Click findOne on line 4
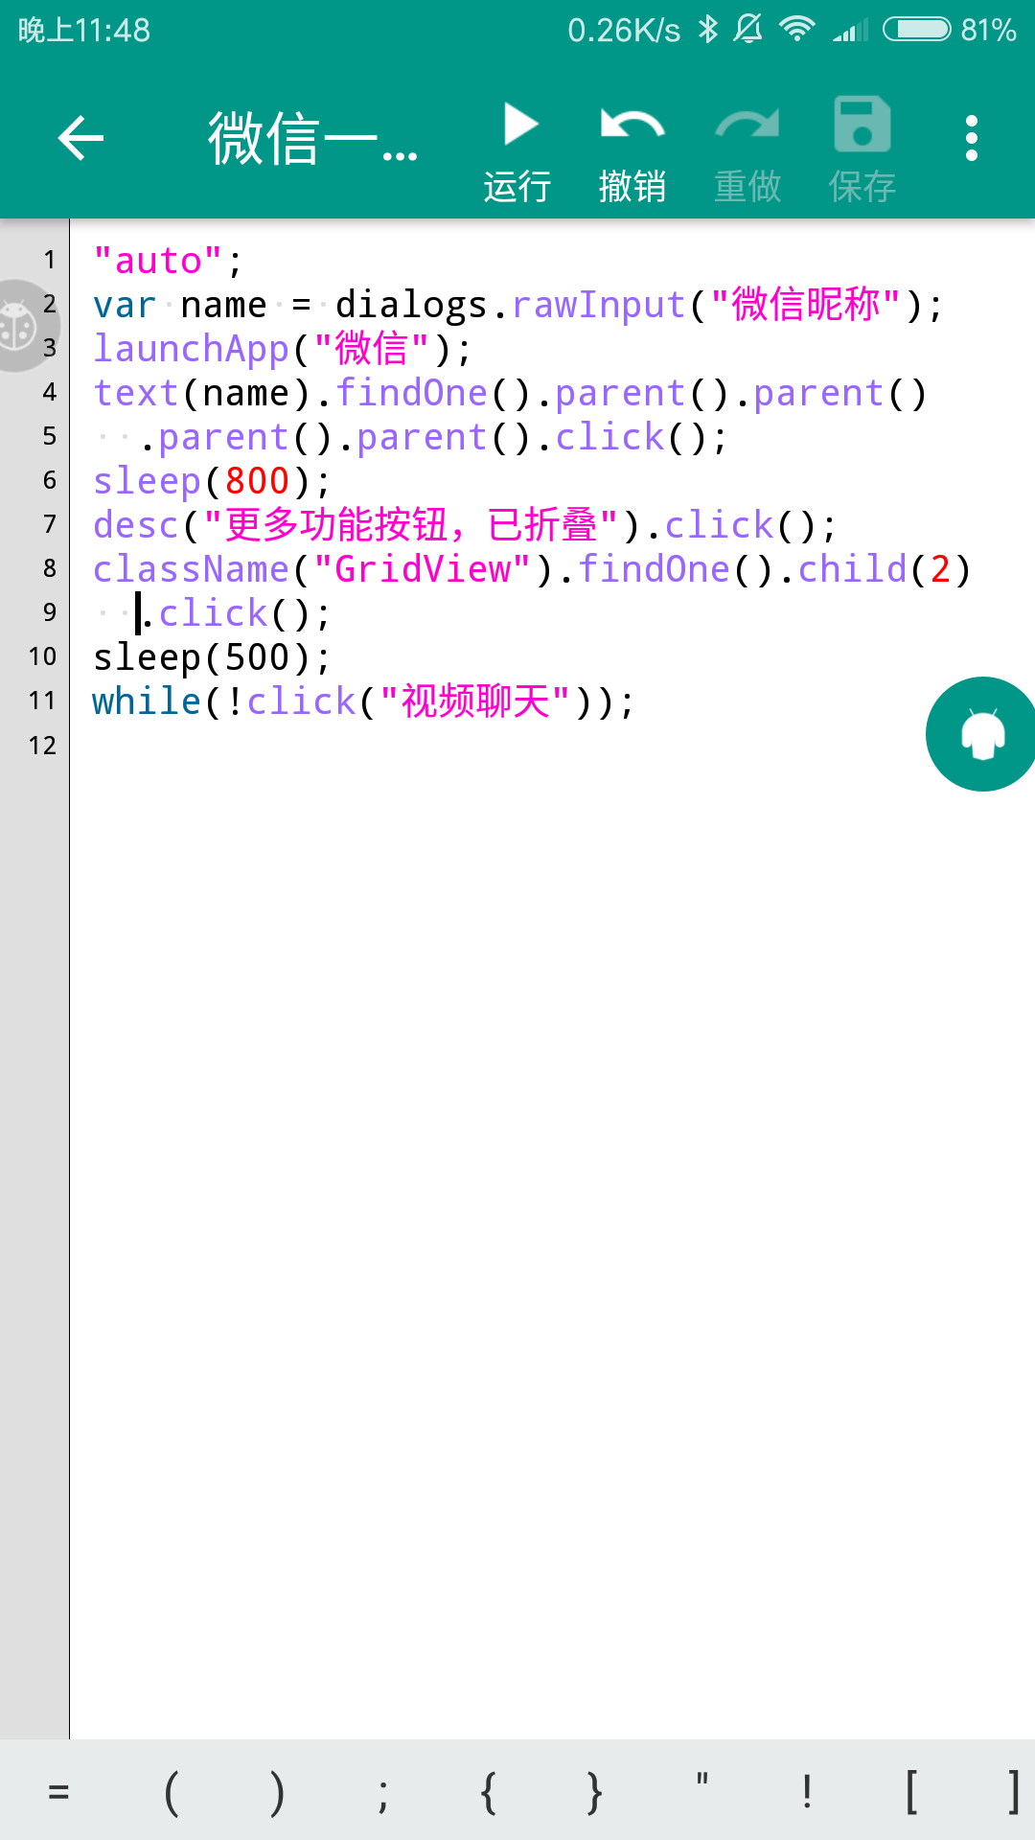Screen dimensions: 1035x1840 coord(412,393)
